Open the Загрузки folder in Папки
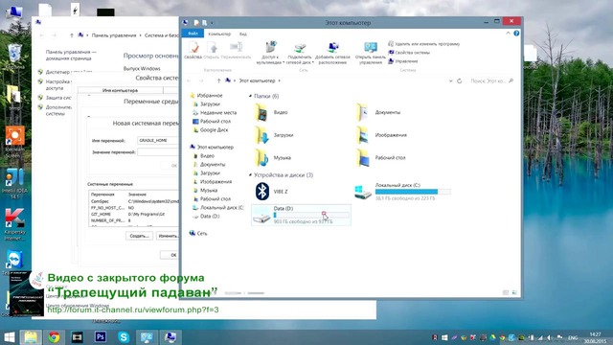 click(x=261, y=135)
